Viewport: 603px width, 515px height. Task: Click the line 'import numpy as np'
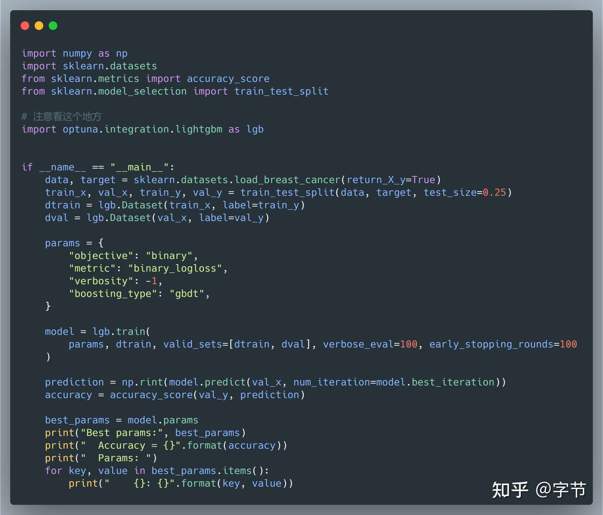(x=75, y=54)
